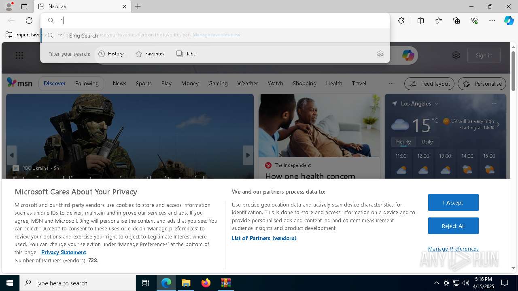The image size is (518, 291).
Task: Open new tab page settings gear
Action: pyautogui.click(x=456, y=55)
